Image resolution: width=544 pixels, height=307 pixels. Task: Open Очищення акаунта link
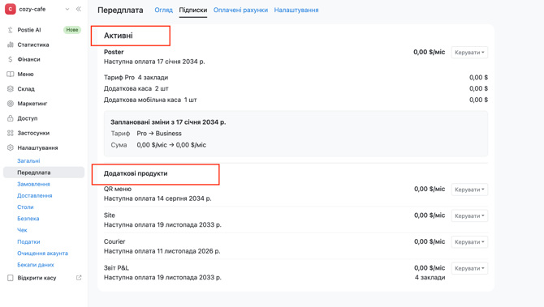[x=43, y=253]
